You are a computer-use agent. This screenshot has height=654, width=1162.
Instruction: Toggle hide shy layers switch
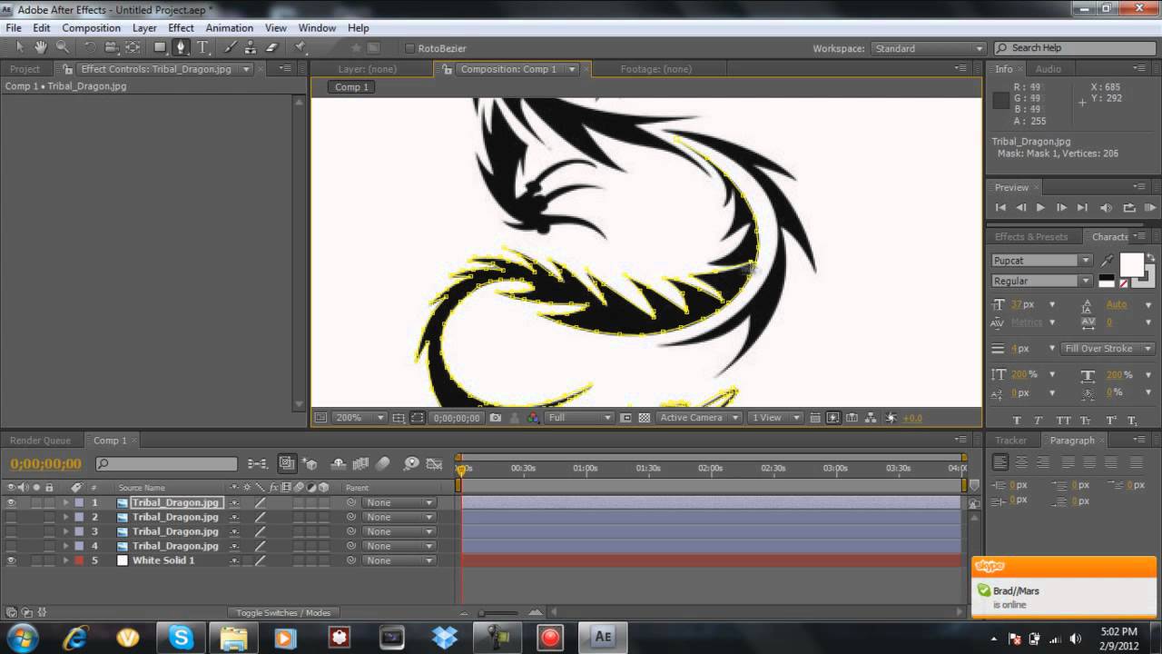tap(337, 463)
